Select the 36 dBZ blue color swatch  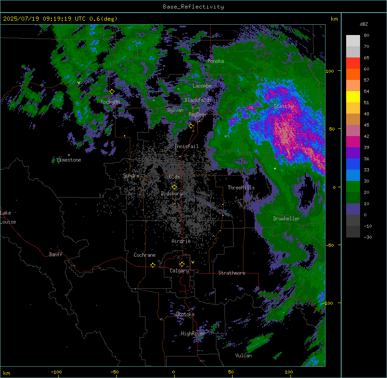353,164
